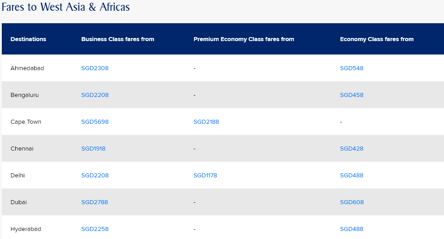Open Cape Town Premium Economy fare SGD2188

click(206, 122)
